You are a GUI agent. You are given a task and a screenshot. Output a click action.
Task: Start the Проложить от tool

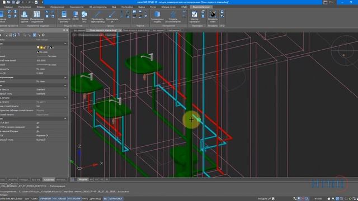[x=112, y=17]
